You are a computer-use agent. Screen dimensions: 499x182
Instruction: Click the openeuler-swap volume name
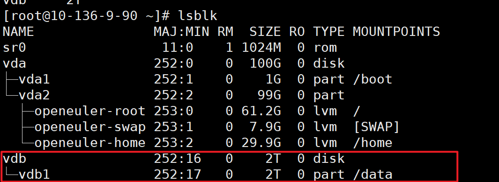point(90,127)
